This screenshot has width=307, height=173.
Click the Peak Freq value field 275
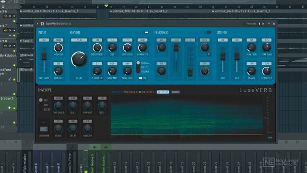(251, 40)
